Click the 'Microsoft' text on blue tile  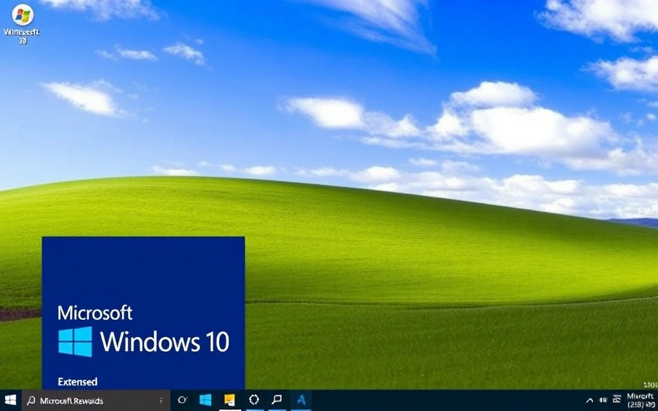95,313
